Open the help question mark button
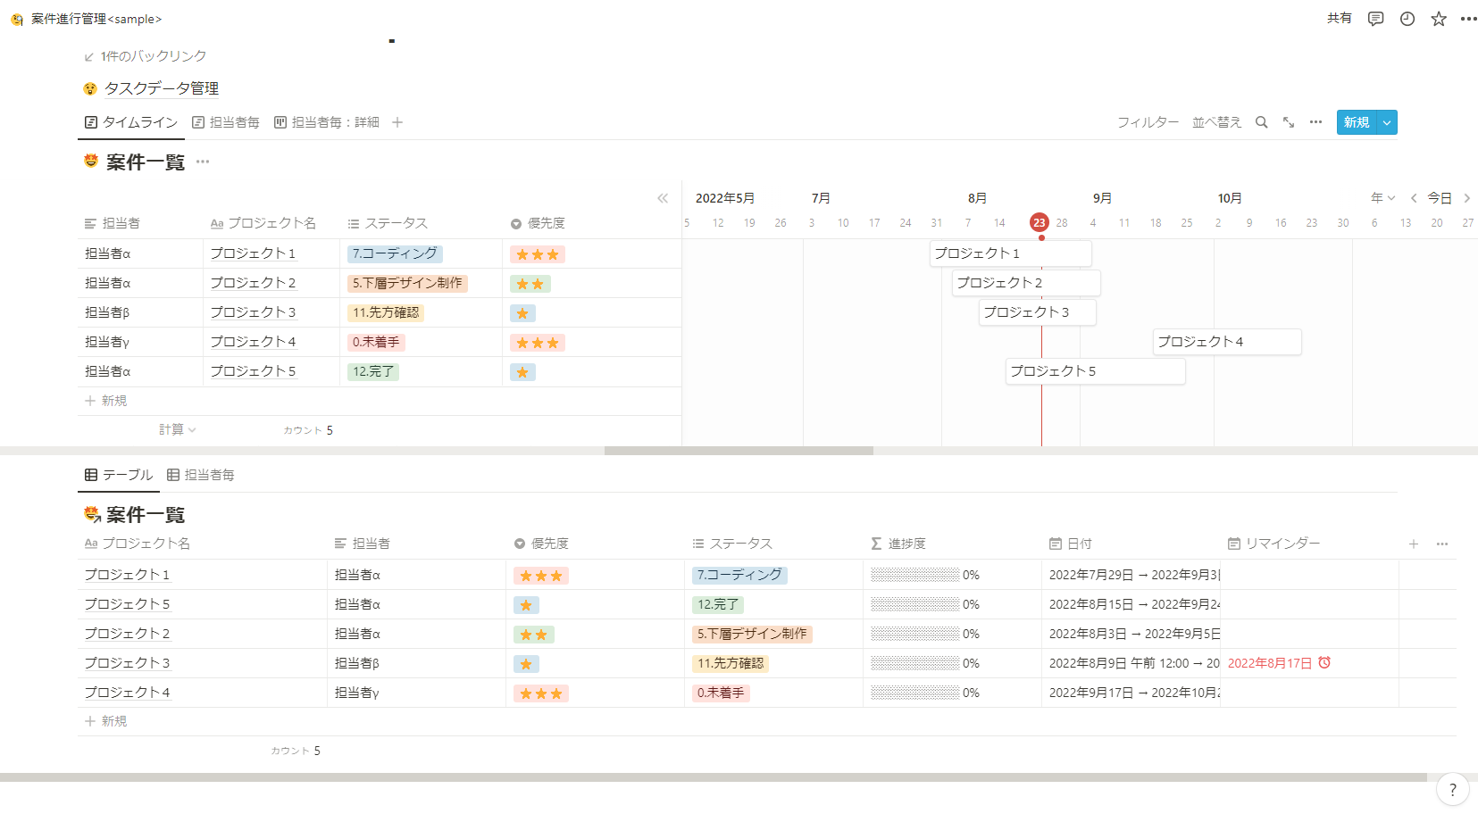The width and height of the screenshot is (1478, 822). (1452, 789)
